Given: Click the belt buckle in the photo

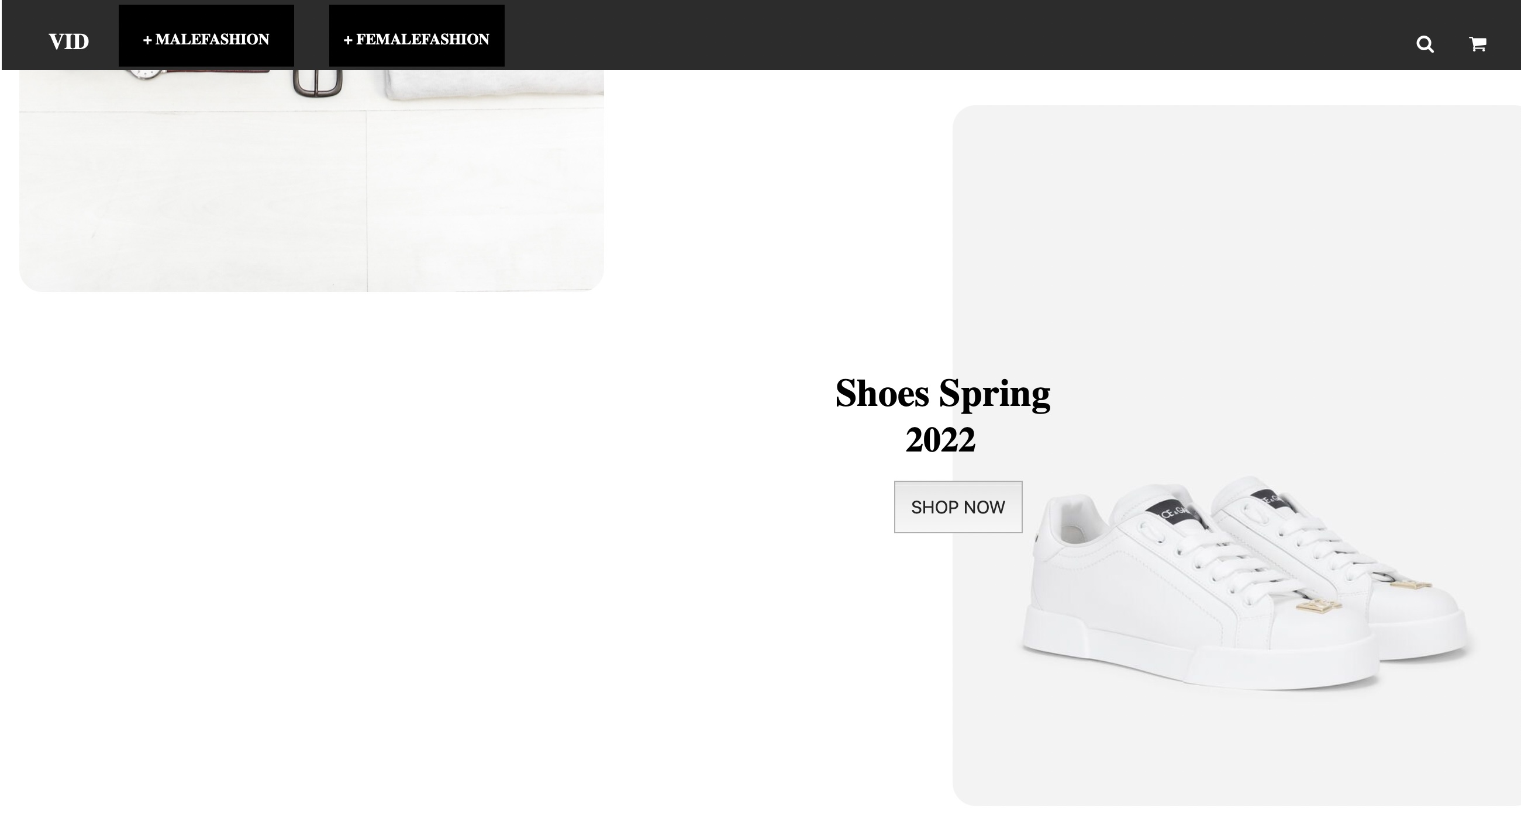Looking at the screenshot, I should [x=318, y=82].
